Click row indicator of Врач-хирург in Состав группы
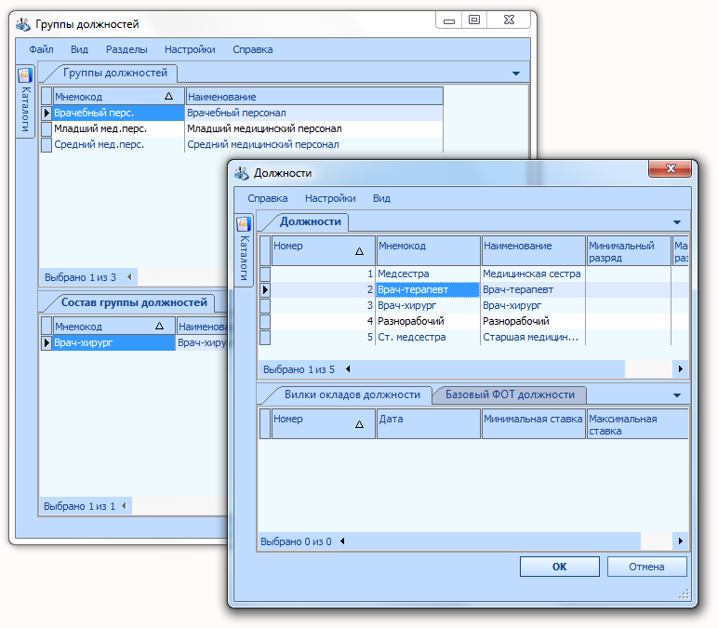 [x=47, y=342]
